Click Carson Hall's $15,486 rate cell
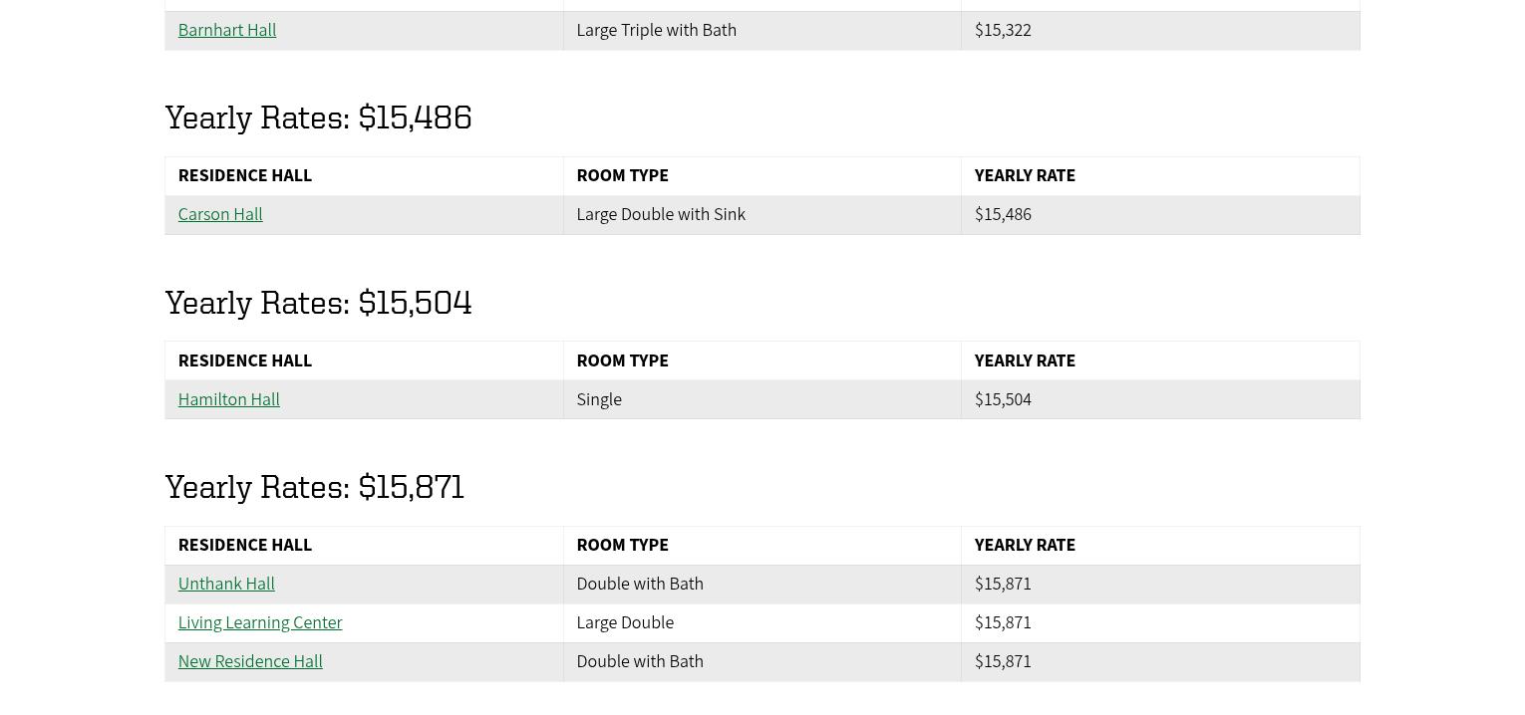Image resolution: width=1525 pixels, height=715 pixels. tap(1003, 215)
